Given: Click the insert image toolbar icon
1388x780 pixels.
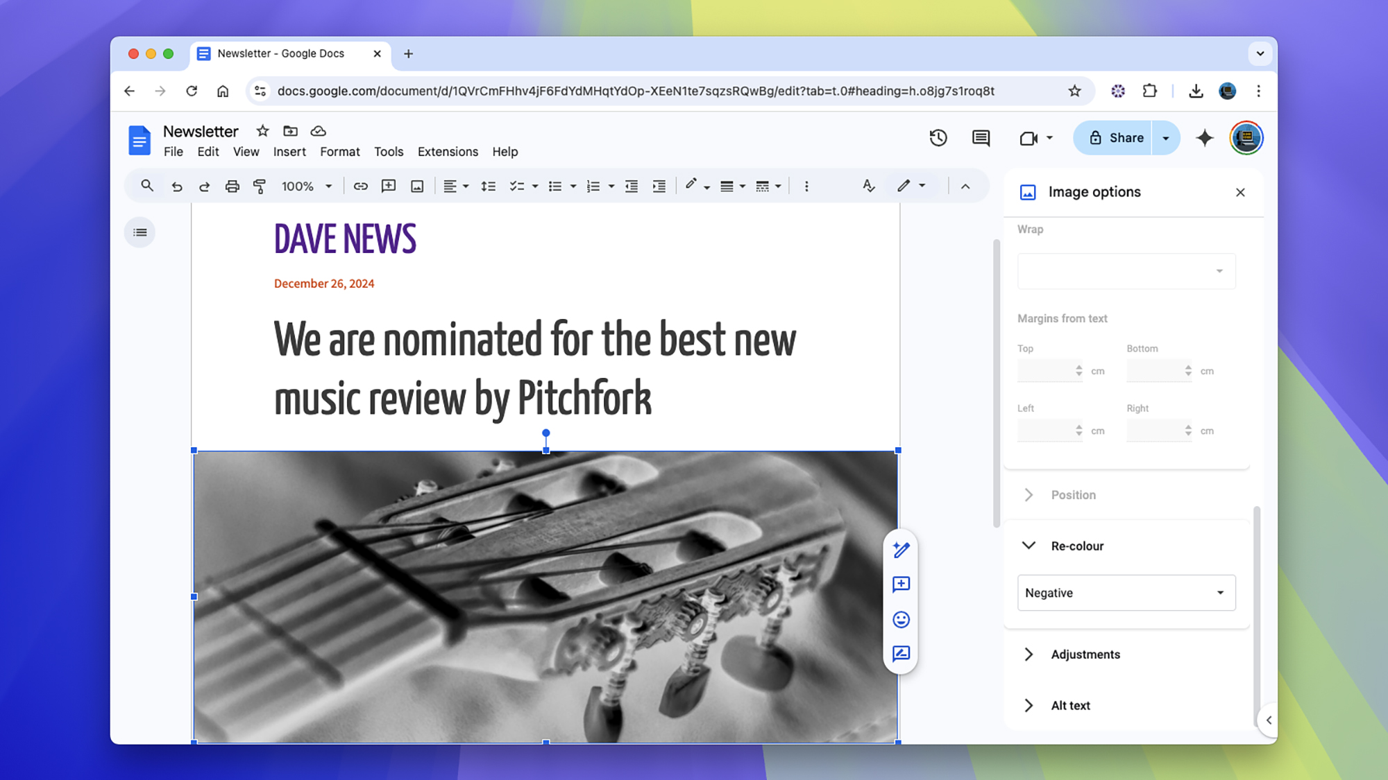Looking at the screenshot, I should [x=417, y=186].
